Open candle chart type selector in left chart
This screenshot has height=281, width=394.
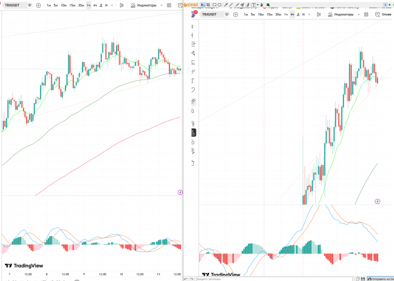tap(122, 5)
